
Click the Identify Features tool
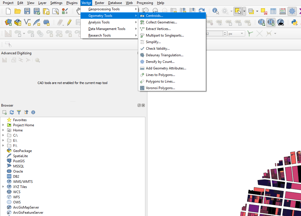coord(216,11)
